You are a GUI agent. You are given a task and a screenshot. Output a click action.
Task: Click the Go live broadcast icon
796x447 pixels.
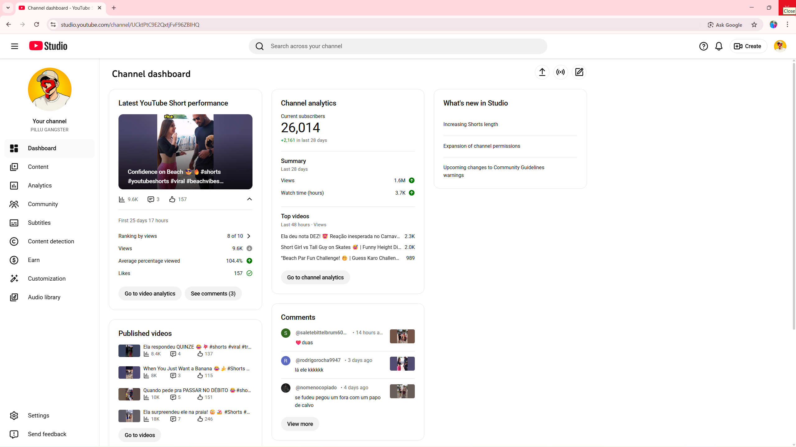[561, 72]
